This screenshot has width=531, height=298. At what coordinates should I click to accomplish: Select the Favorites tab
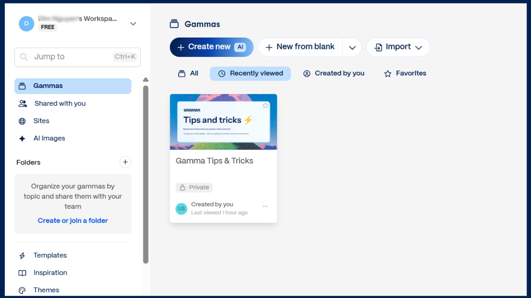point(405,73)
